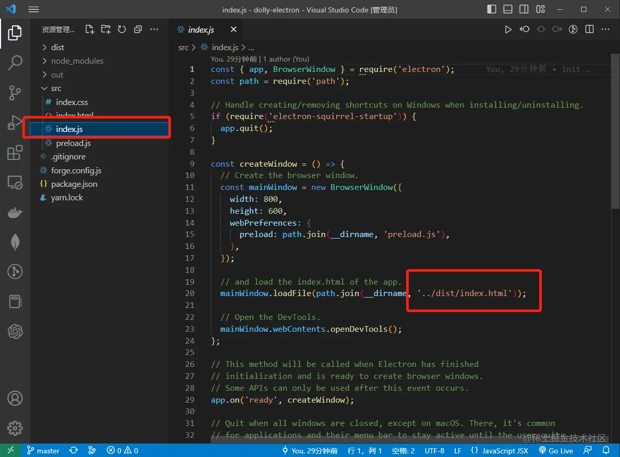The image size is (620, 457).
Task: Expand the node_modules folder
Action: tap(77, 61)
